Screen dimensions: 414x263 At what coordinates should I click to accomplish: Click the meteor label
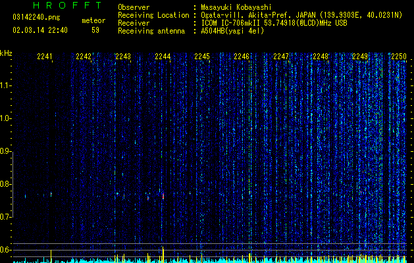point(93,20)
